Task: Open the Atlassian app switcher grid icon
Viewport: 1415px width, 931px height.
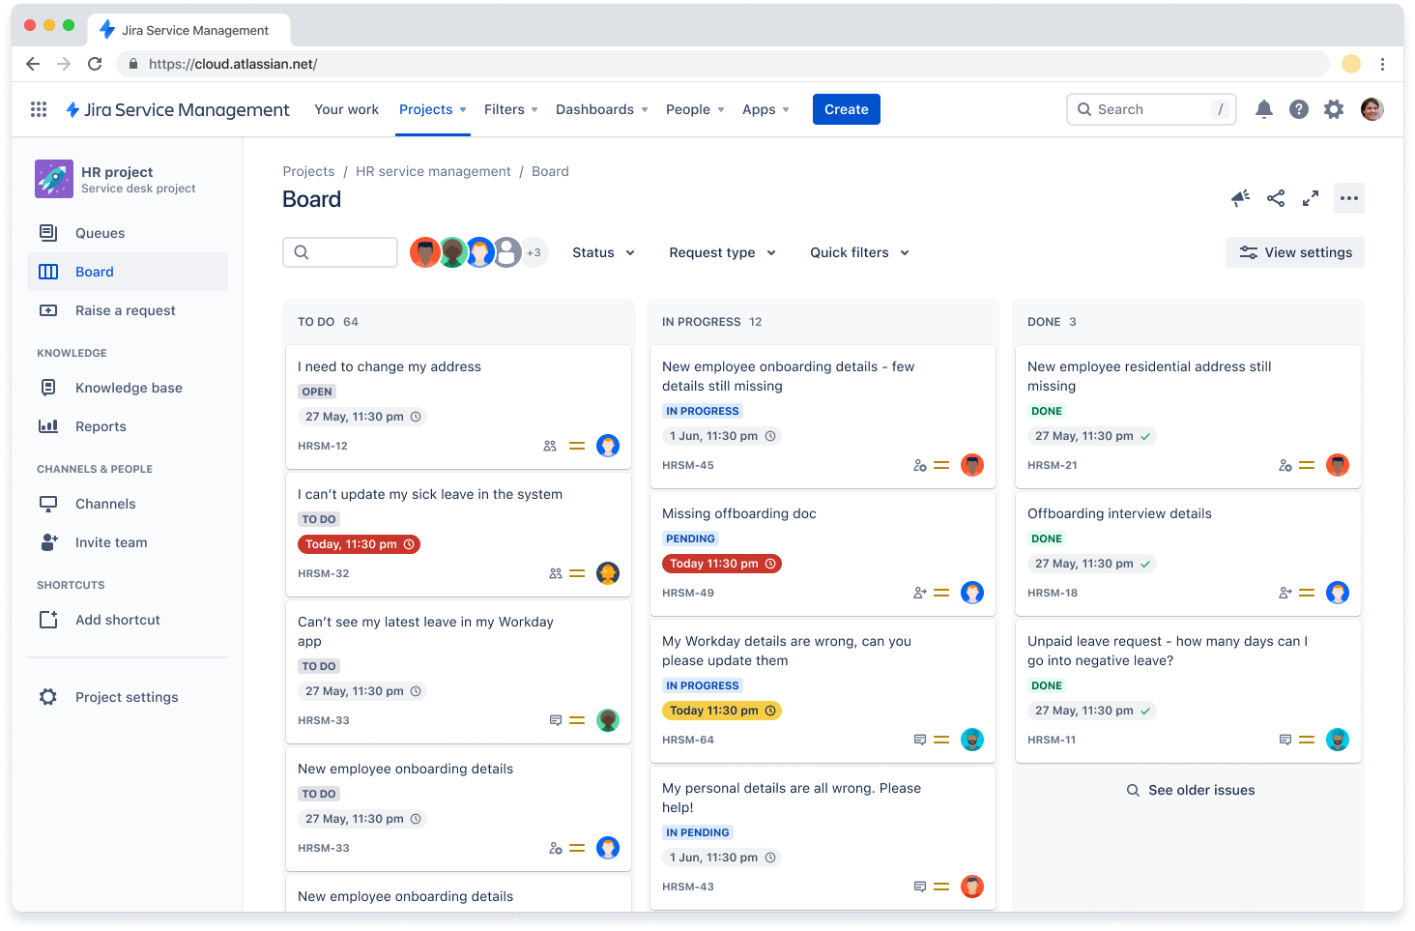Action: pyautogui.click(x=39, y=108)
